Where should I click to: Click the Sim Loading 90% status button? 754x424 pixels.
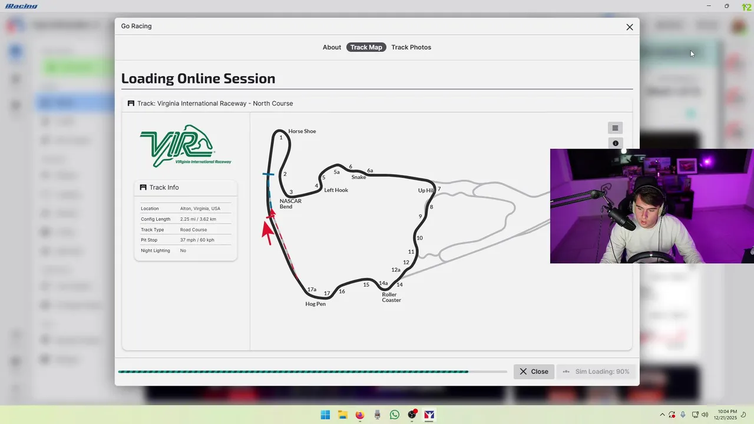[x=596, y=372]
